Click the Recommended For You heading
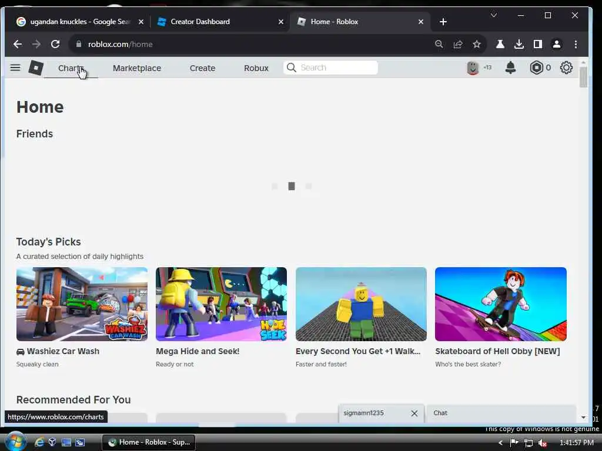This screenshot has width=602, height=451. click(73, 399)
